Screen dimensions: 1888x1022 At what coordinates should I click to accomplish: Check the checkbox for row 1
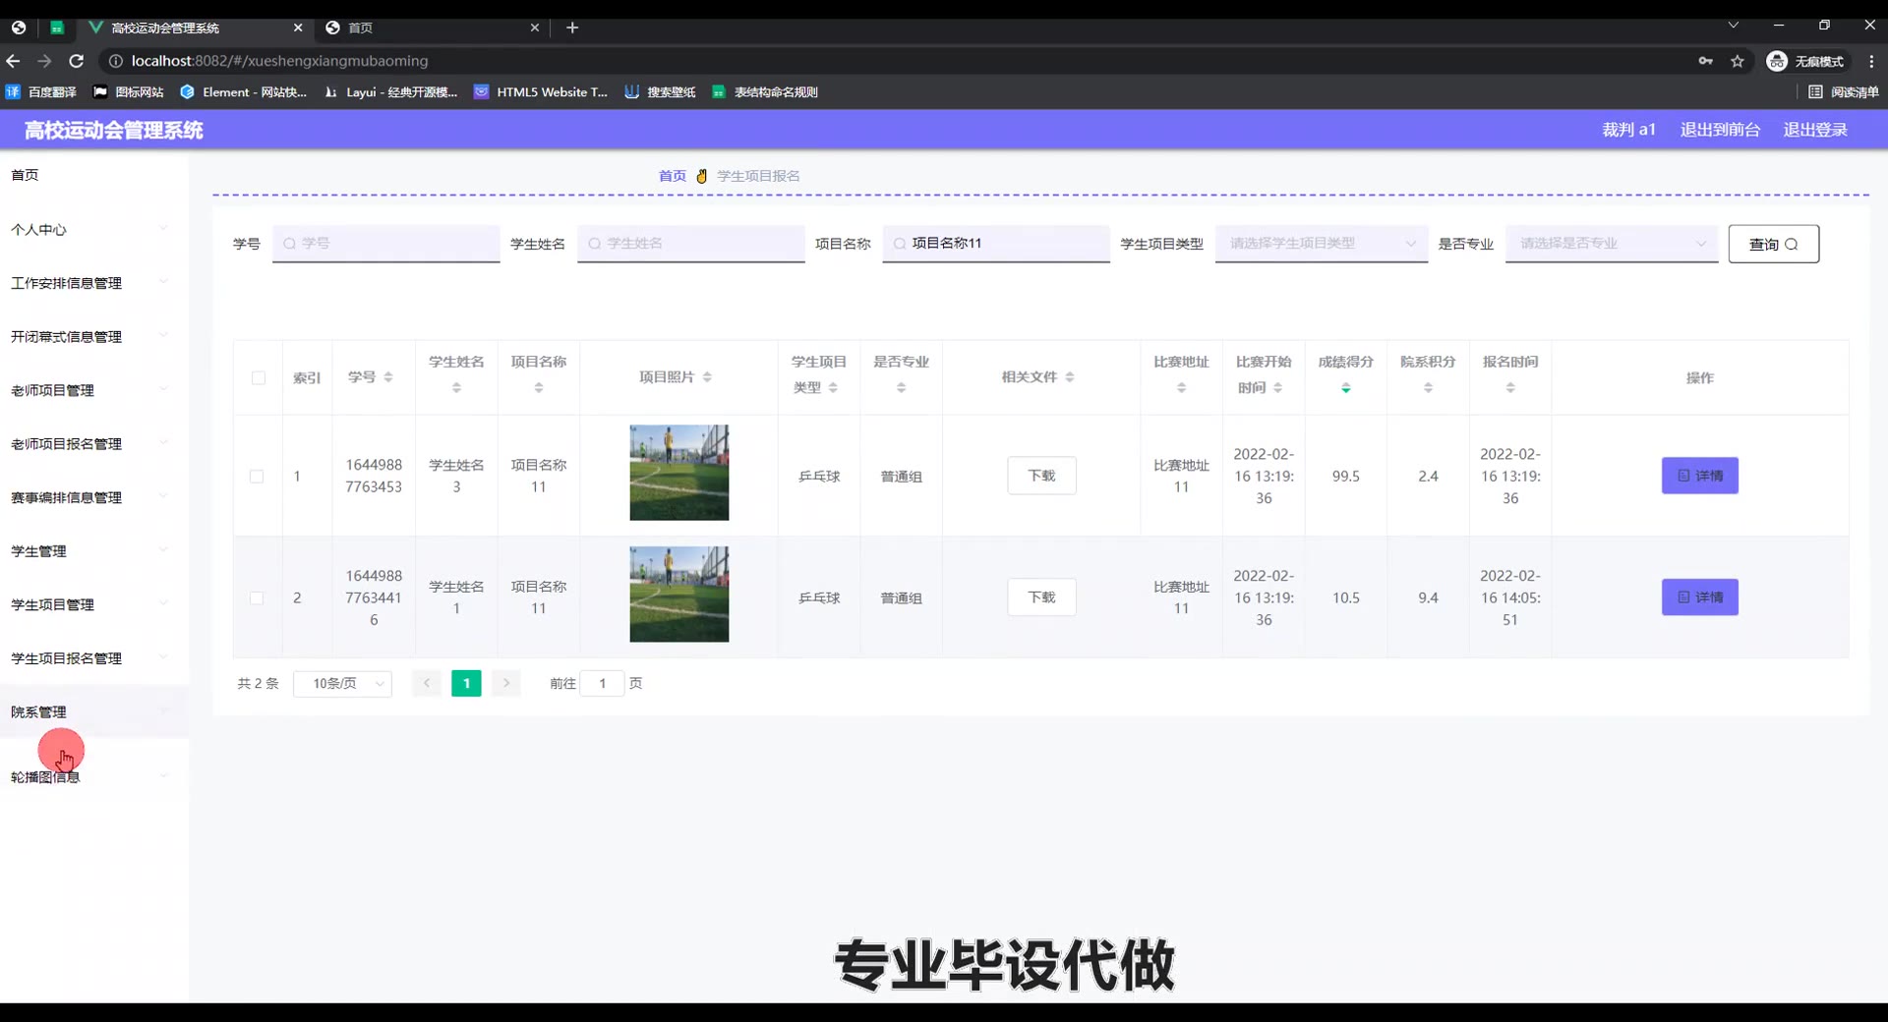point(257,477)
